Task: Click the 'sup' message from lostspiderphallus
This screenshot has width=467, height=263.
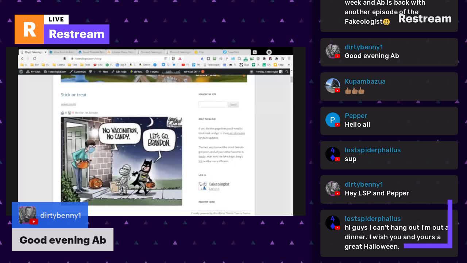Action: tap(351, 159)
